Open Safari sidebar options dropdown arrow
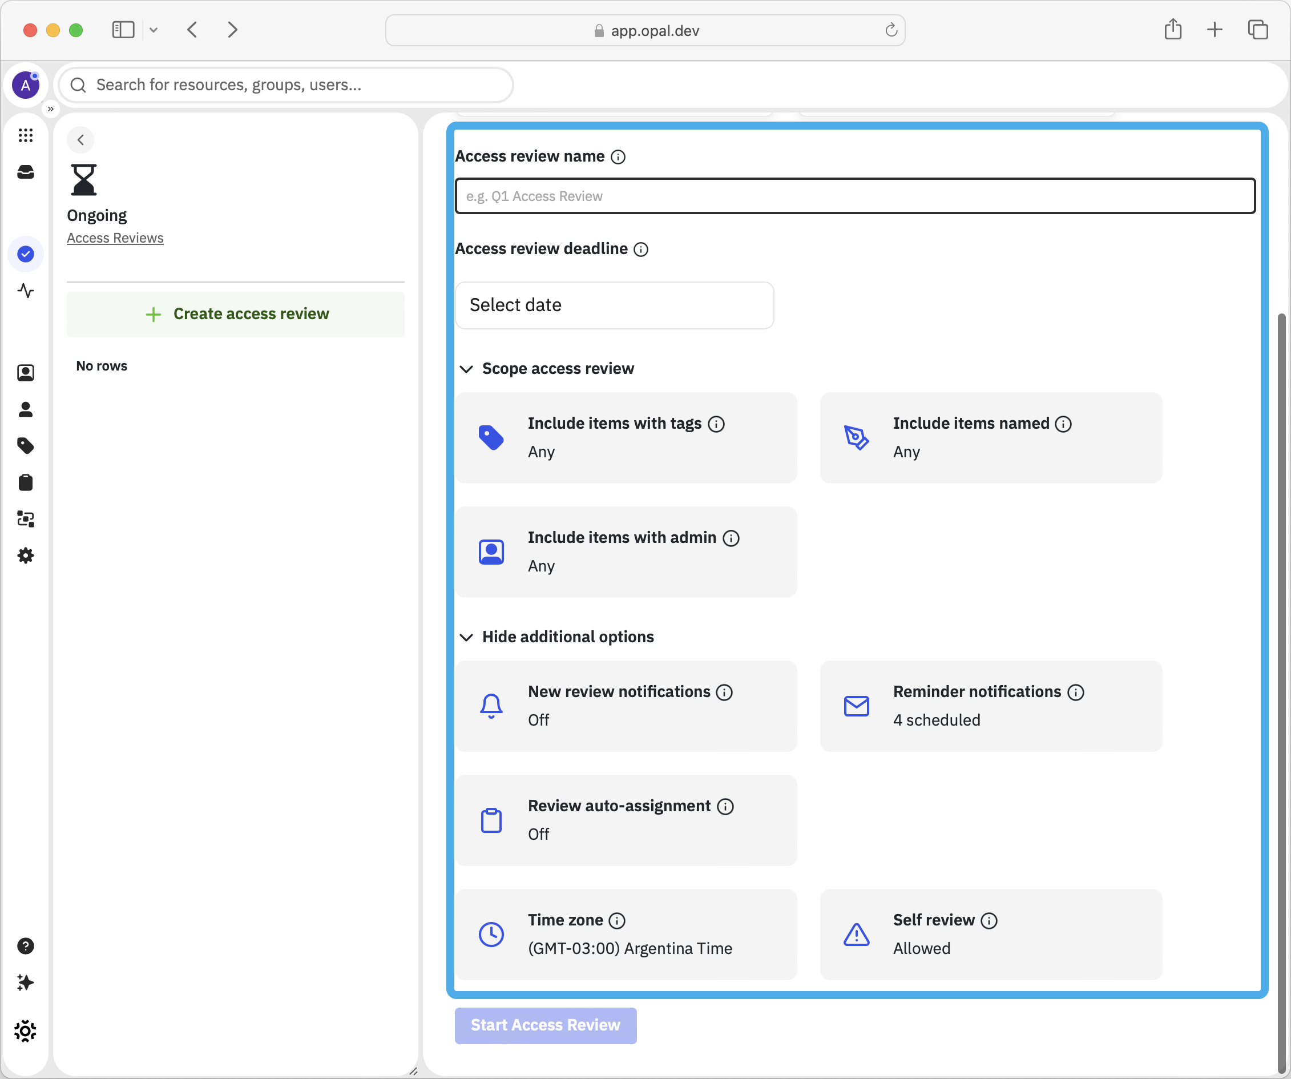1291x1079 pixels. 154,30
